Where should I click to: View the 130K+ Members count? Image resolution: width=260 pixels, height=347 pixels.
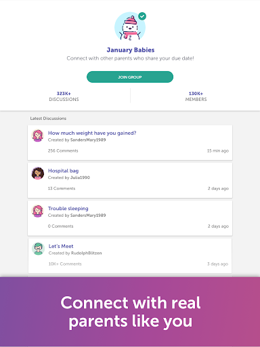[x=196, y=96]
